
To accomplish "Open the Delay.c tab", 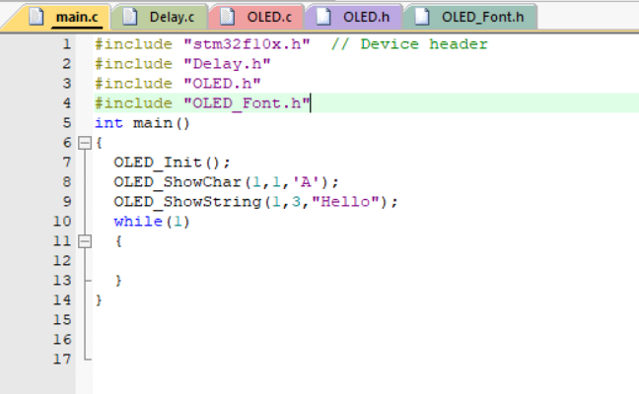I will pos(161,17).
